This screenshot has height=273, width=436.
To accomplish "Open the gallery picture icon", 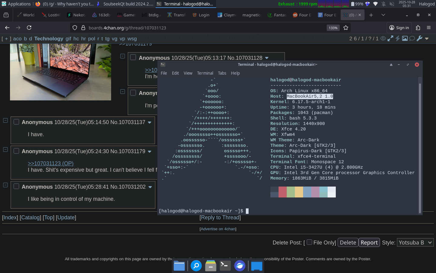I will click(x=405, y=39).
